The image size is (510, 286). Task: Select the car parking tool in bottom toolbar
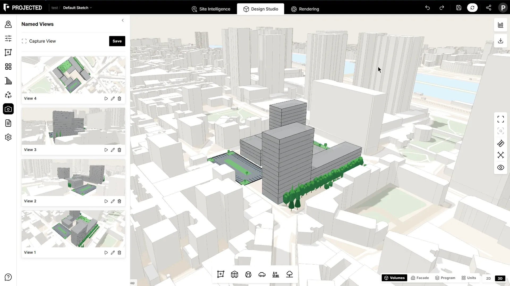coord(262,274)
